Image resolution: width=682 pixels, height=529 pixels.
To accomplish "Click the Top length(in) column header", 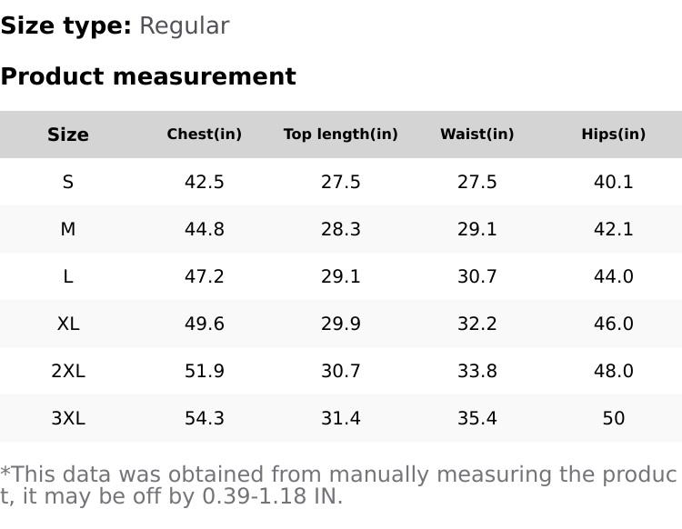I will (341, 135).
